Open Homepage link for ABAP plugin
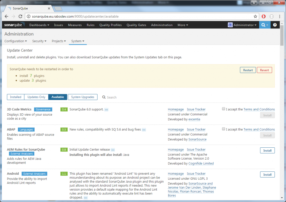This screenshot has width=286, height=202. (176, 130)
